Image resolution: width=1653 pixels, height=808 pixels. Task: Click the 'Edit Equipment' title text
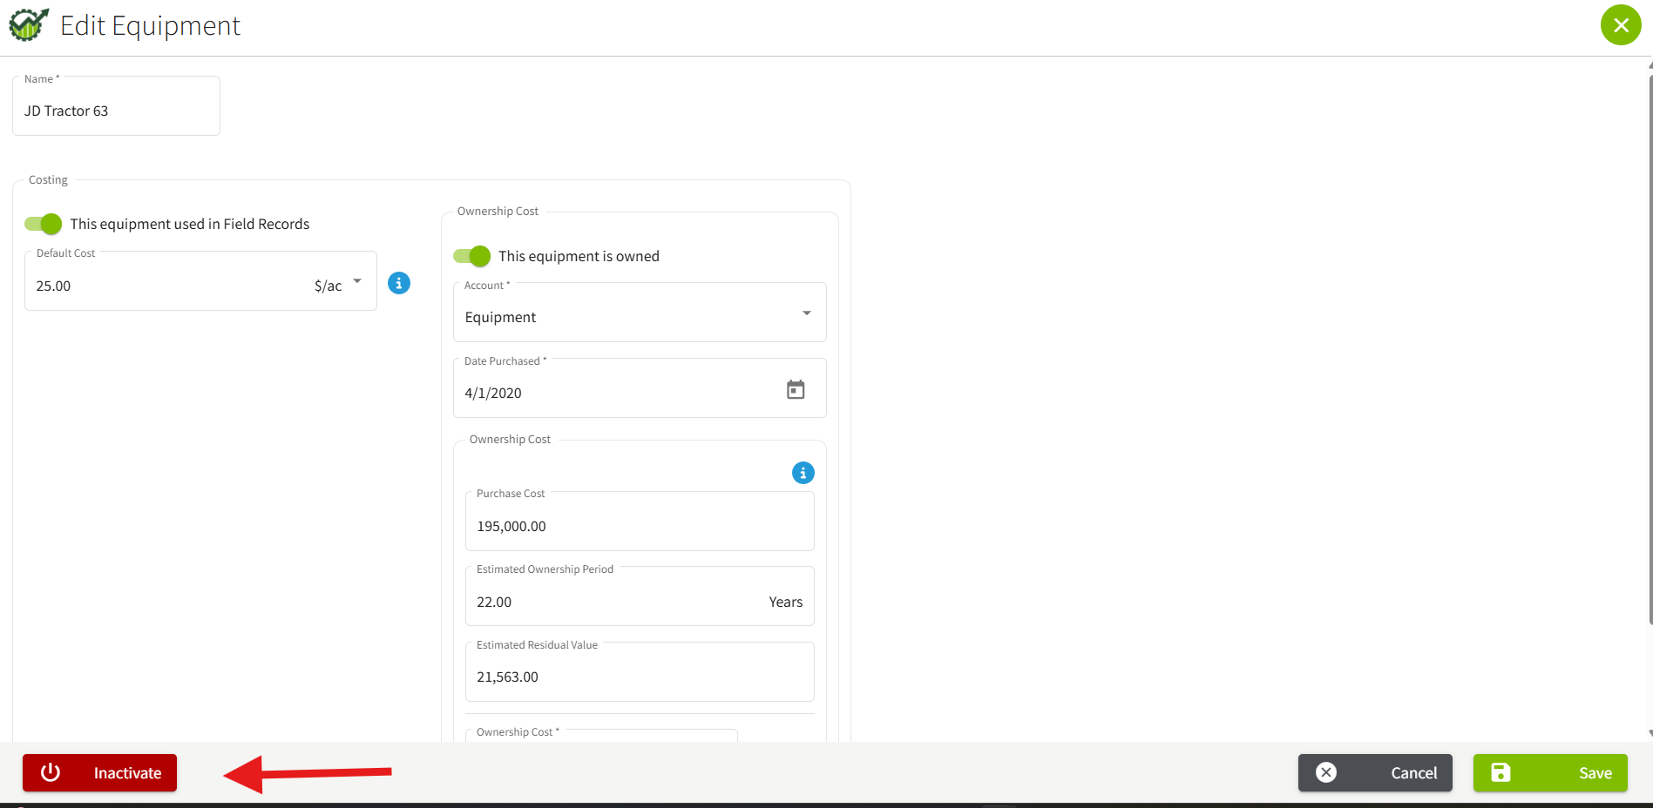[150, 26]
